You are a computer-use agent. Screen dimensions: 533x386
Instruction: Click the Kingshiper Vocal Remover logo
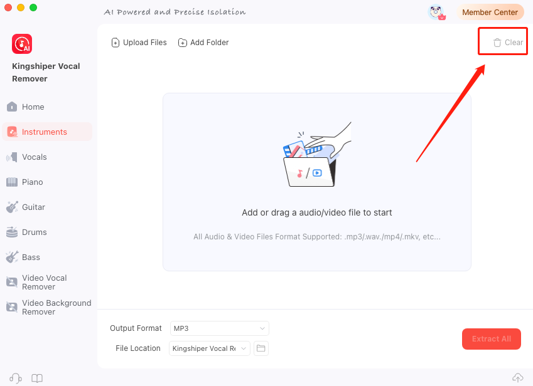click(22, 44)
